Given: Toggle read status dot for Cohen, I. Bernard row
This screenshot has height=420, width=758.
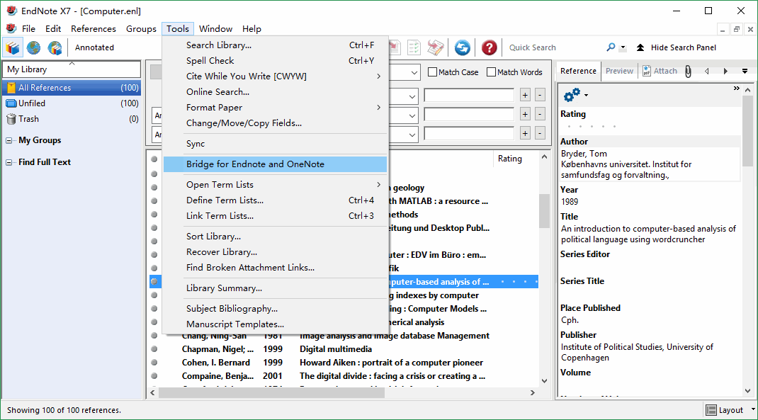Looking at the screenshot, I should [154, 363].
